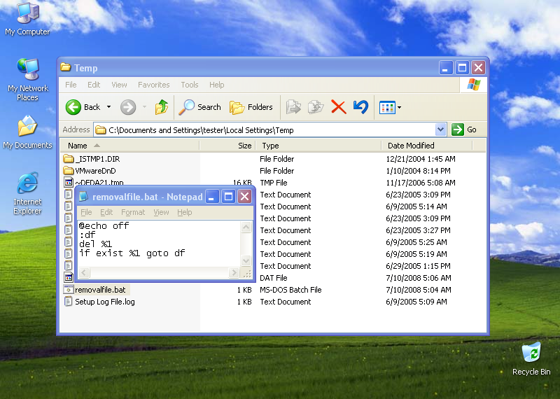Open the File menu in Notepad
560x399 pixels.
coord(86,212)
